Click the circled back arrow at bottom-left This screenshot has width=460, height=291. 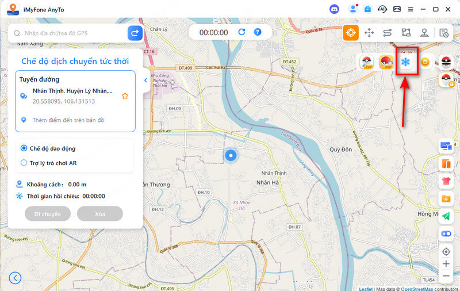click(x=16, y=278)
